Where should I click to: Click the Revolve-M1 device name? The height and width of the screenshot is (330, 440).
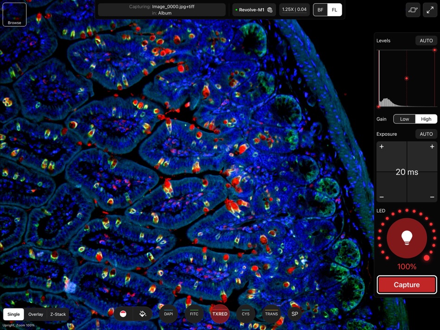click(x=251, y=10)
